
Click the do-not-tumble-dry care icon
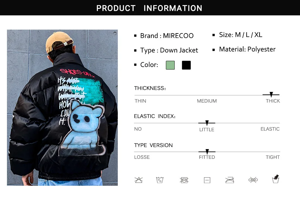pos(184,180)
